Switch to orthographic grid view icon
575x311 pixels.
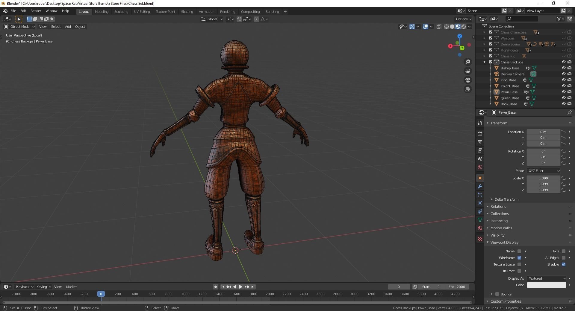[x=467, y=89]
